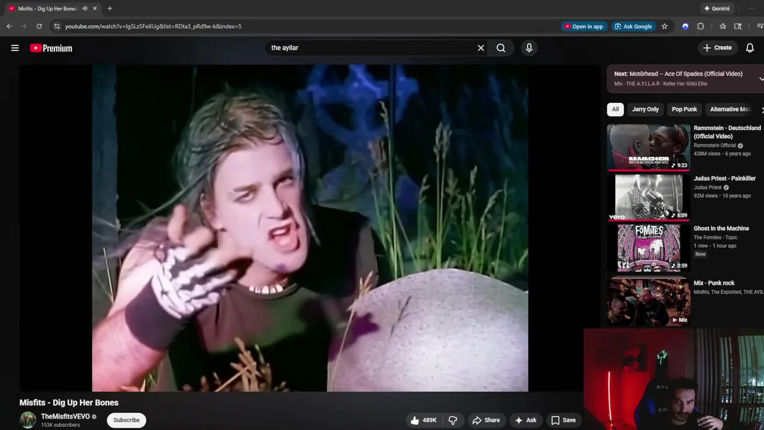The width and height of the screenshot is (764, 430).
Task: Click the video player to pause
Action: click(310, 228)
